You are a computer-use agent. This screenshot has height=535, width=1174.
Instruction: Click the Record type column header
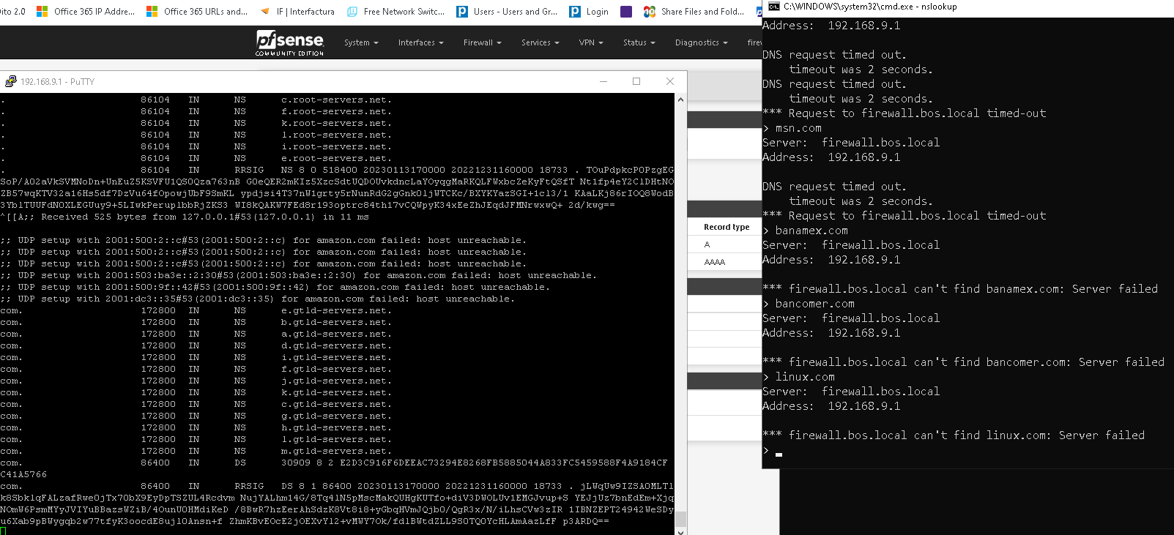click(727, 227)
